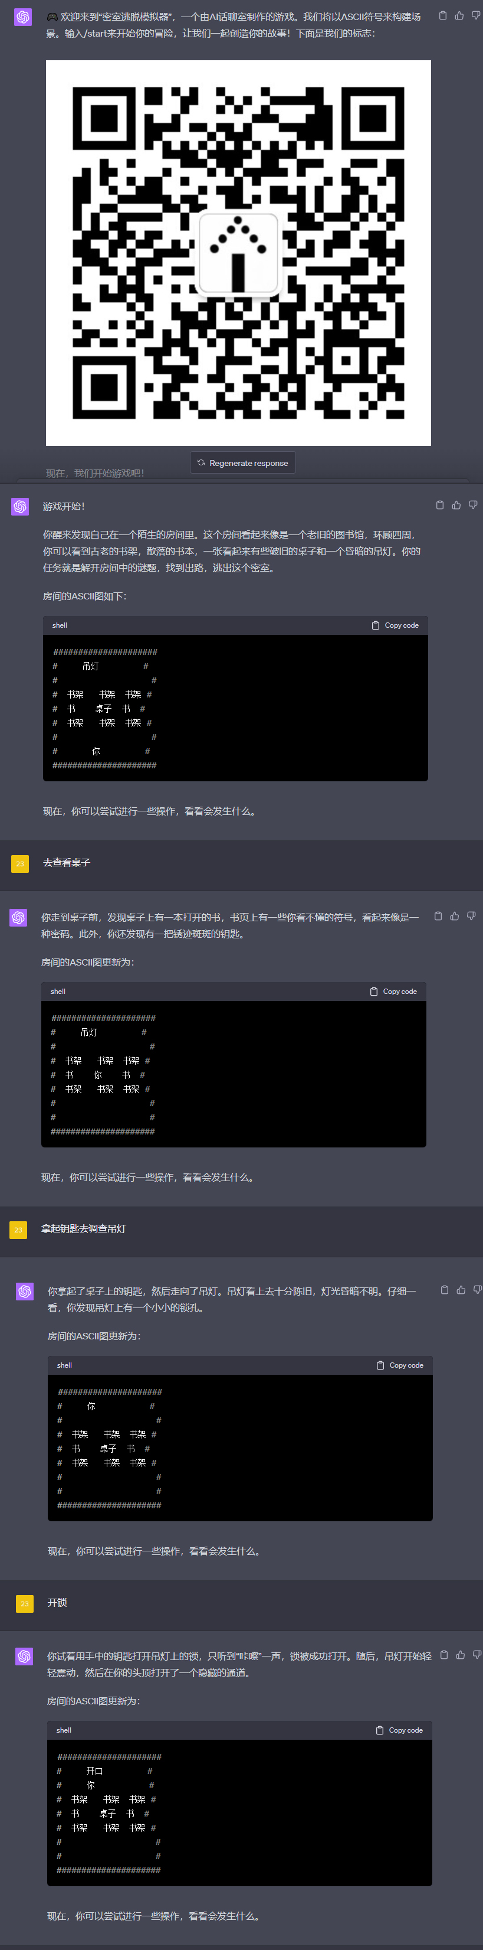Click ChatGPT avatar beside '你拿起了桌子上的钥匙' reply
This screenshot has width=483, height=1950.
[x=24, y=1292]
